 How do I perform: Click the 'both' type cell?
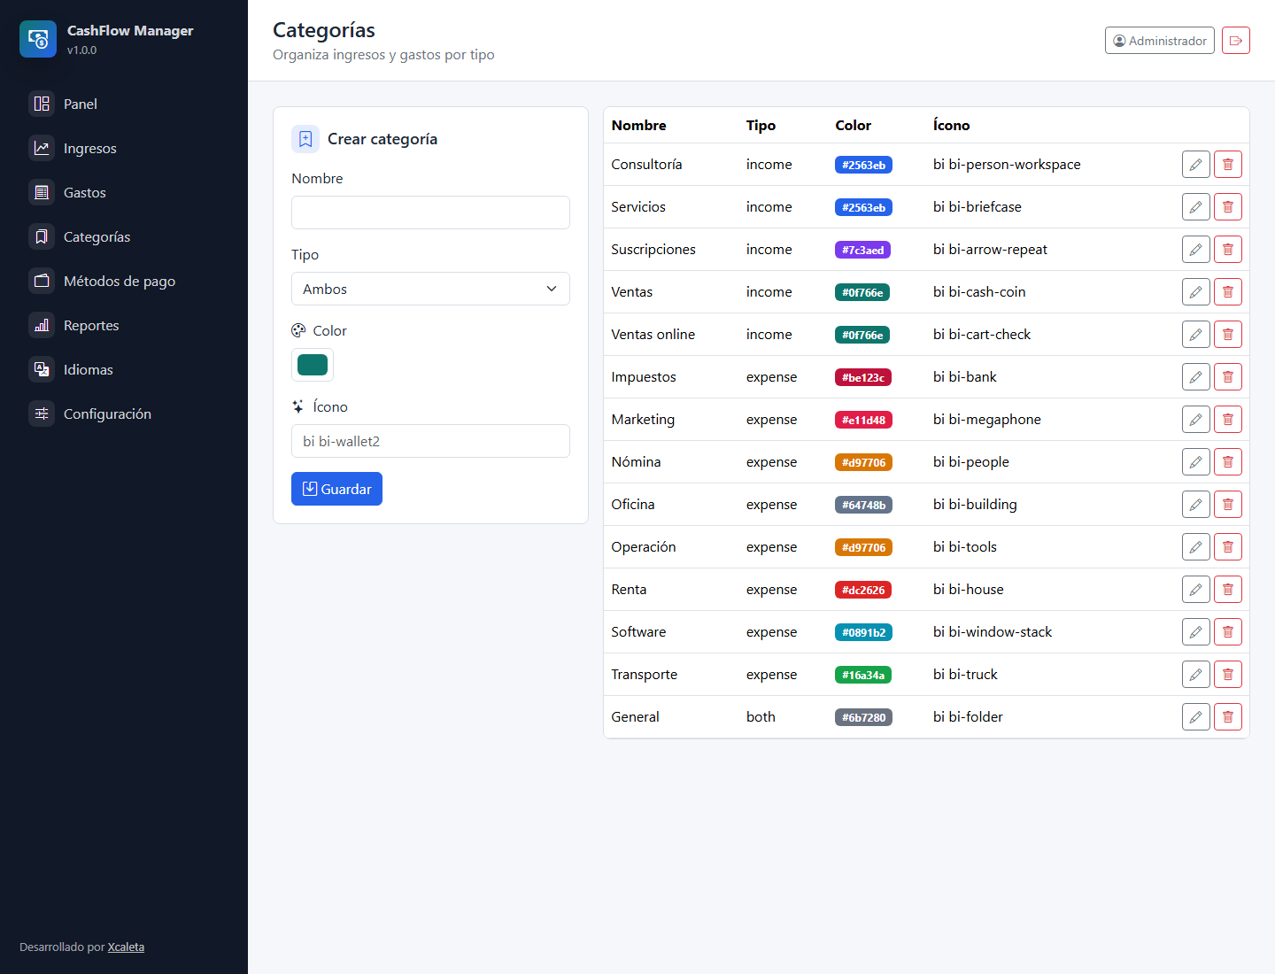[x=761, y=717]
